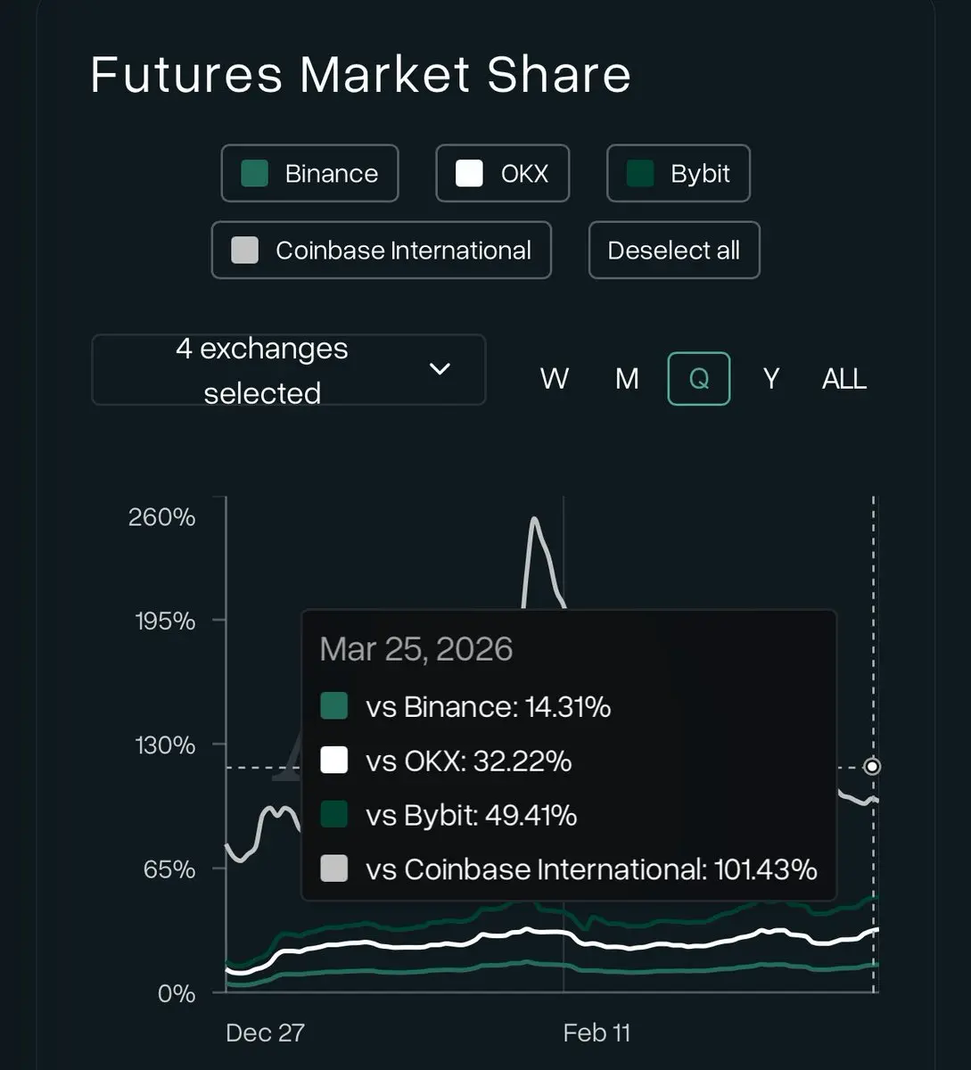Switch to yearly Y timeframe
Image resolution: width=971 pixels, height=1070 pixels.
tap(771, 379)
